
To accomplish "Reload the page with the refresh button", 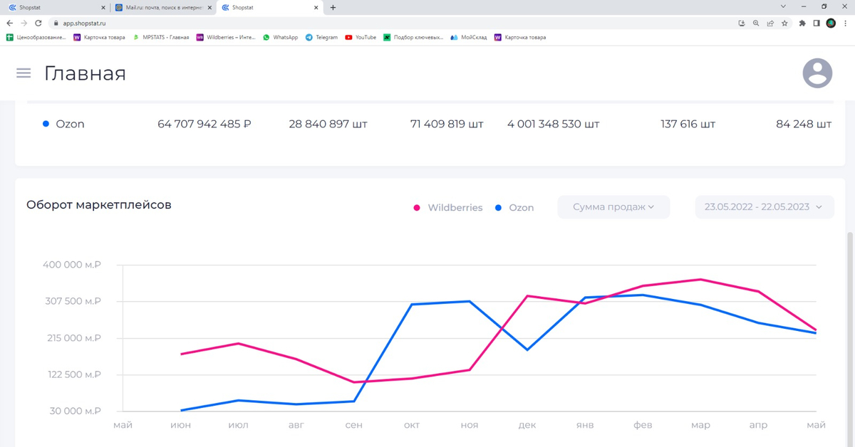I will coord(38,23).
